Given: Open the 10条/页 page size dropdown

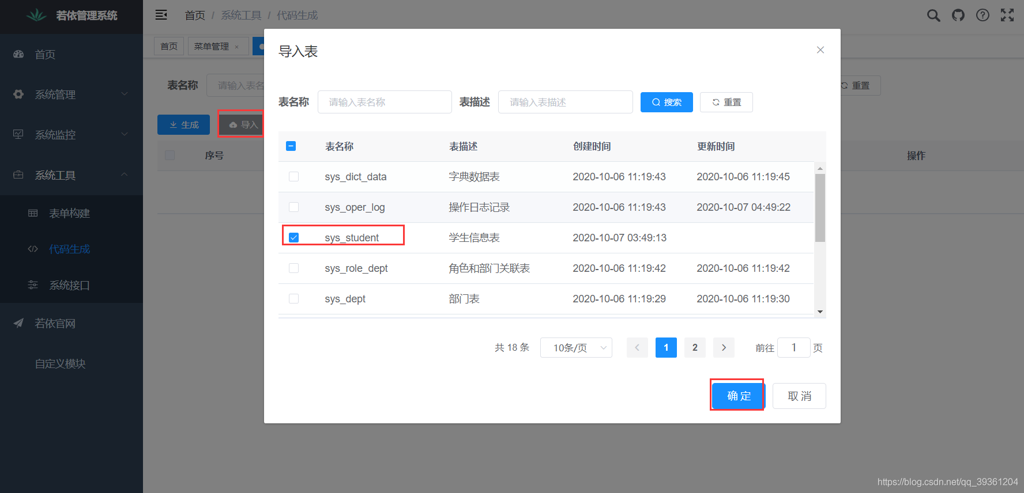Looking at the screenshot, I should coord(576,347).
